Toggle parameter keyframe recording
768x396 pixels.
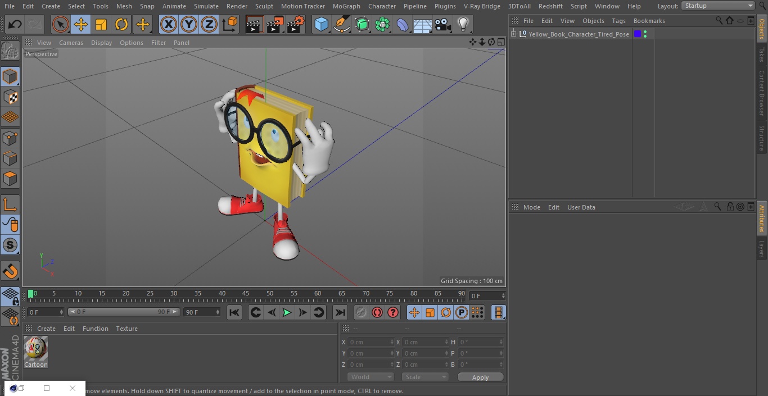[462, 312]
